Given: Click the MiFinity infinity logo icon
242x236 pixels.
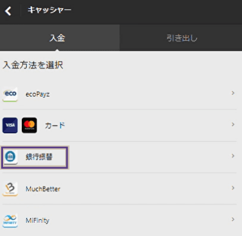Looking at the screenshot, I should [x=10, y=220].
